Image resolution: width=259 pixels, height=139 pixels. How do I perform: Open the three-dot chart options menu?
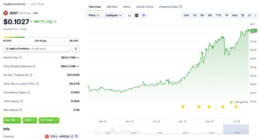coord(255,15)
